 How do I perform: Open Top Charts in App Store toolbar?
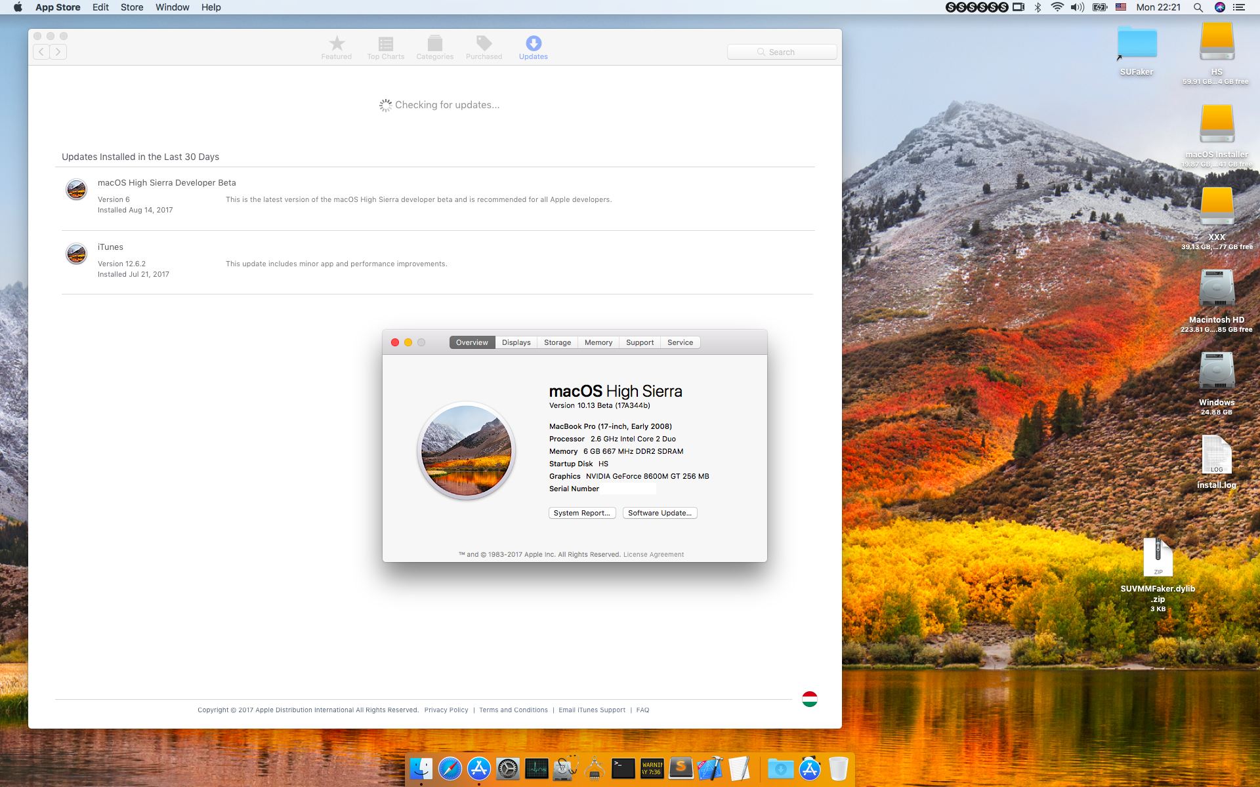click(386, 47)
